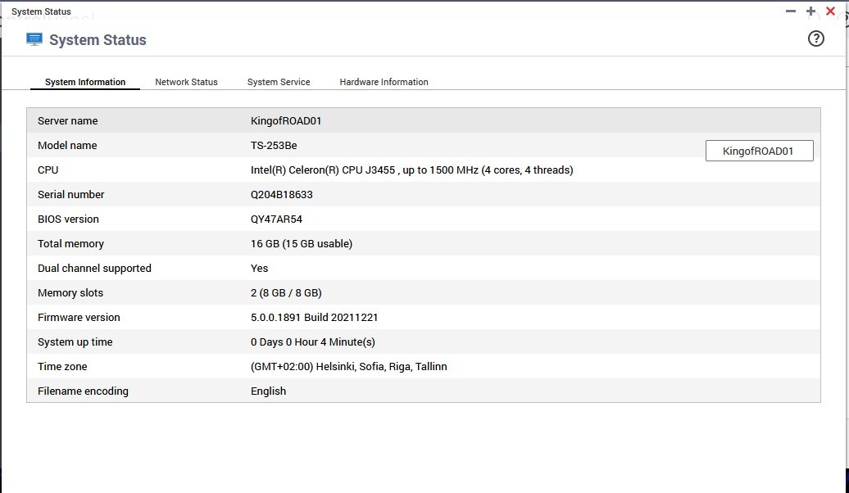Viewport: 849px width, 493px height.
Task: Switch to the Network Status tab
Action: [x=186, y=82]
